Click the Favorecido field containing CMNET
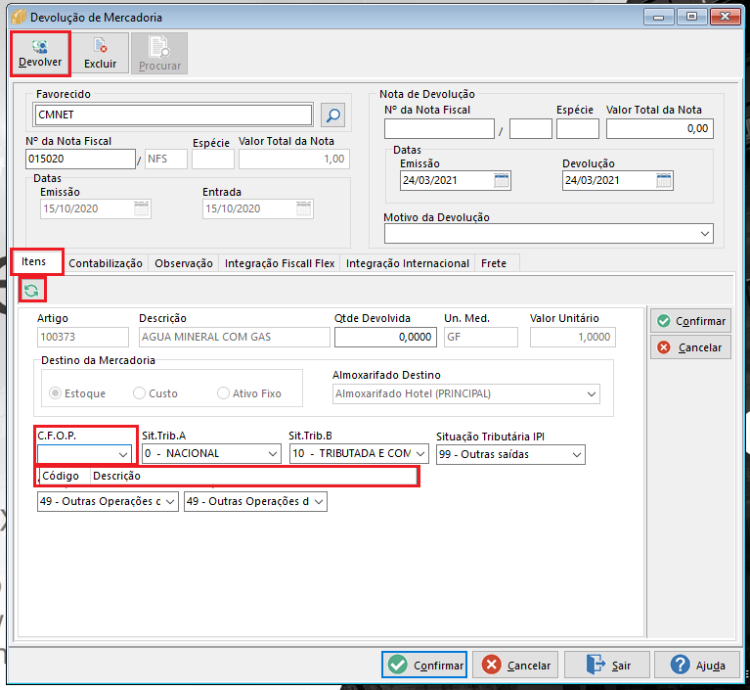 click(173, 115)
